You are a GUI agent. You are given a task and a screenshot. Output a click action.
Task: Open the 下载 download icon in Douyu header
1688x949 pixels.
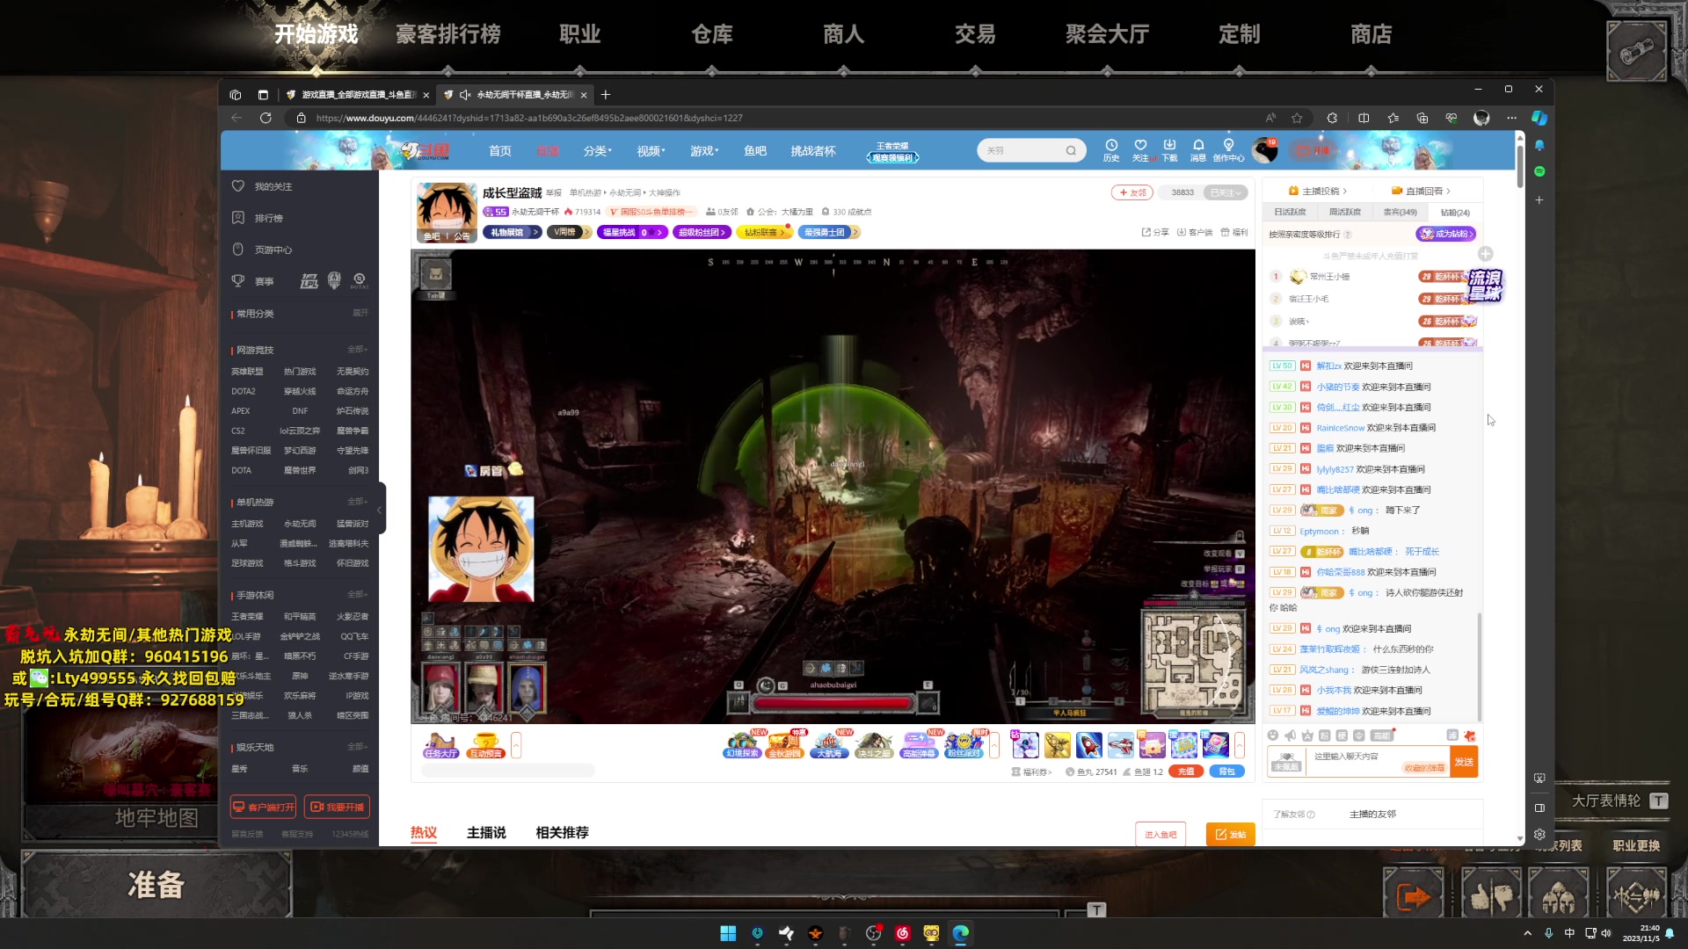1169,150
